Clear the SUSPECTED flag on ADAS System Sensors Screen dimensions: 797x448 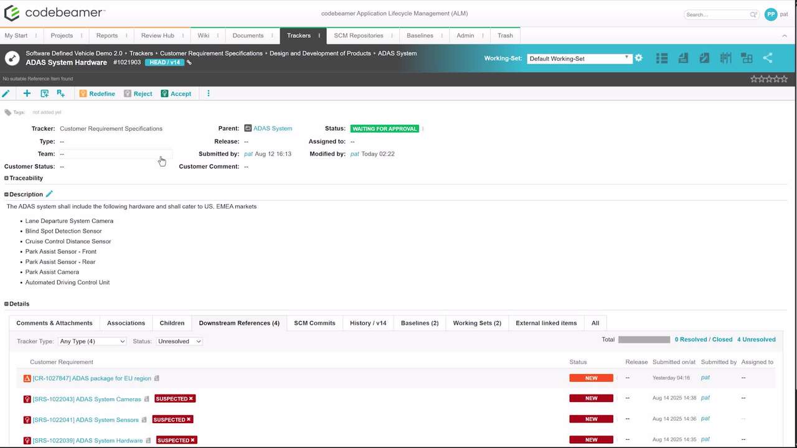point(189,419)
